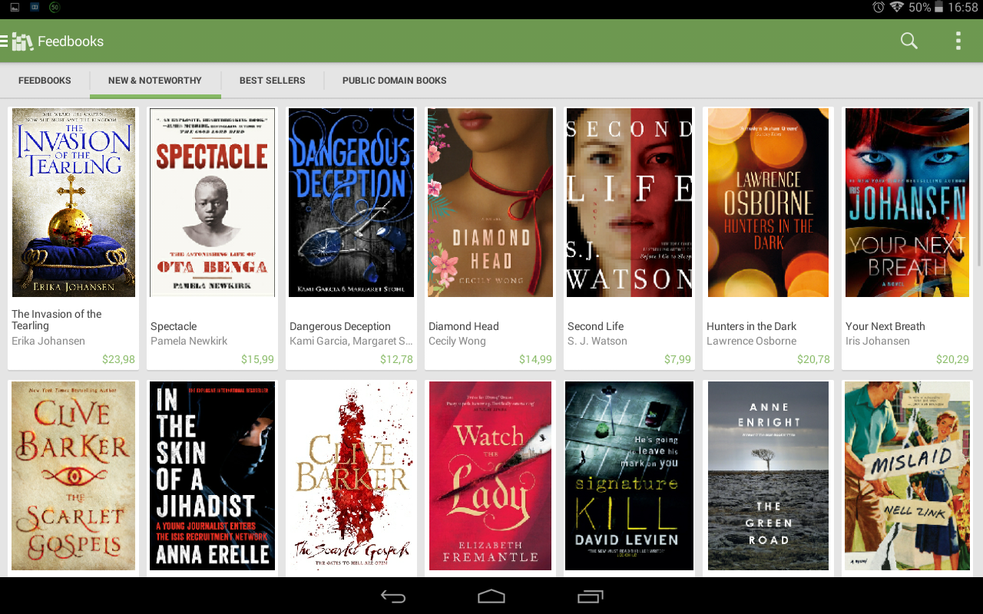This screenshot has height=614, width=983.
Task: Click the vertical scrollbar on the book grid
Action: coord(979,184)
